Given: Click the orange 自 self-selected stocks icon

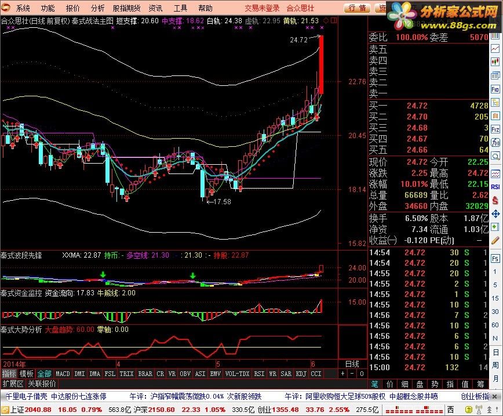Looking at the screenshot, I should 495,115.
